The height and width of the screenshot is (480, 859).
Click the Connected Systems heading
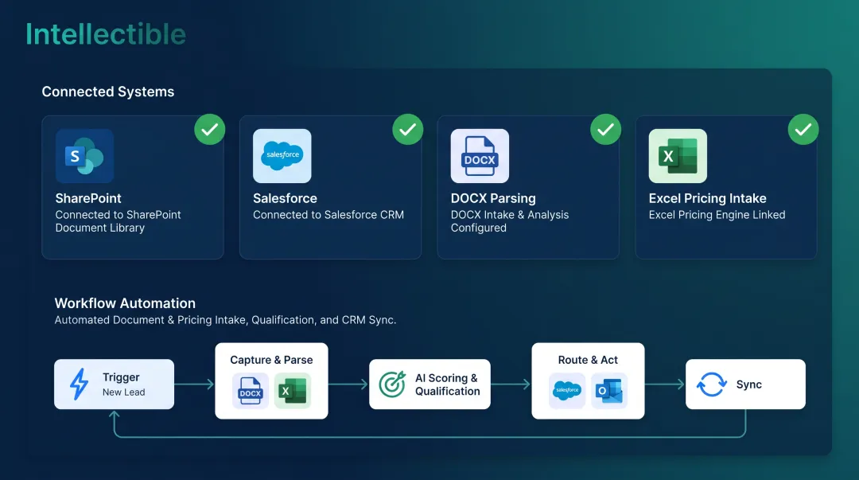click(x=108, y=92)
